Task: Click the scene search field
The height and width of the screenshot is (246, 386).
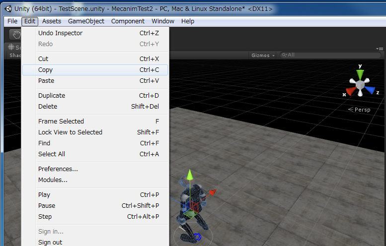Action: tap(331, 55)
